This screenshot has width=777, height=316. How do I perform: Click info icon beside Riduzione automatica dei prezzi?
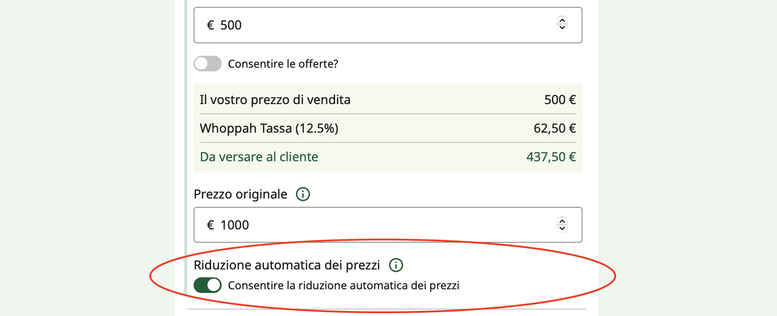click(396, 265)
